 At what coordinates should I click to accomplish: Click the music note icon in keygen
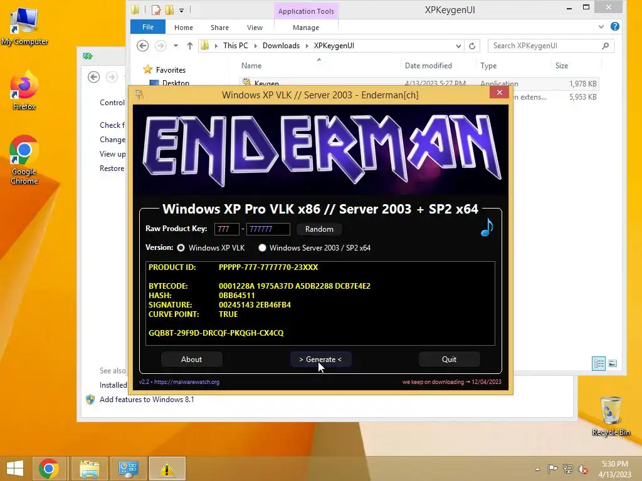[487, 227]
